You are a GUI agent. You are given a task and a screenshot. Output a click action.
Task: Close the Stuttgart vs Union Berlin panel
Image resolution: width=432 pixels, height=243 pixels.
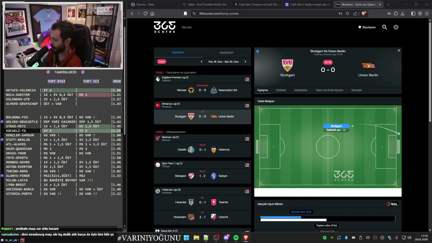pyautogui.click(x=399, y=50)
